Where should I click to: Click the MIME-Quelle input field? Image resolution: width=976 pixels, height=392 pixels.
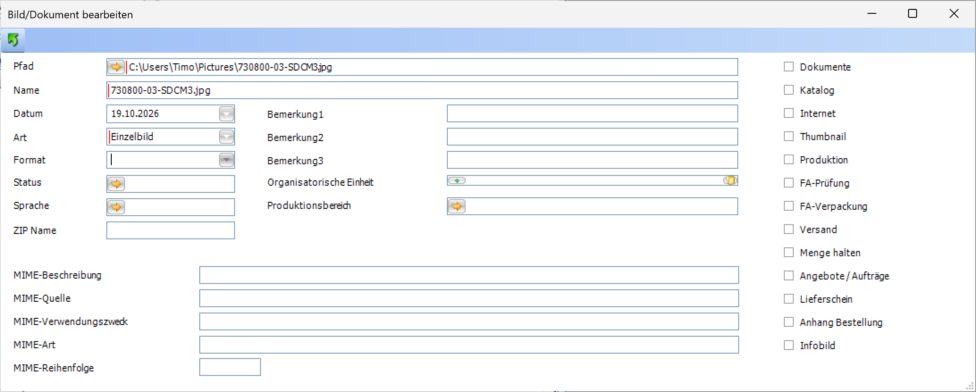[x=469, y=298]
